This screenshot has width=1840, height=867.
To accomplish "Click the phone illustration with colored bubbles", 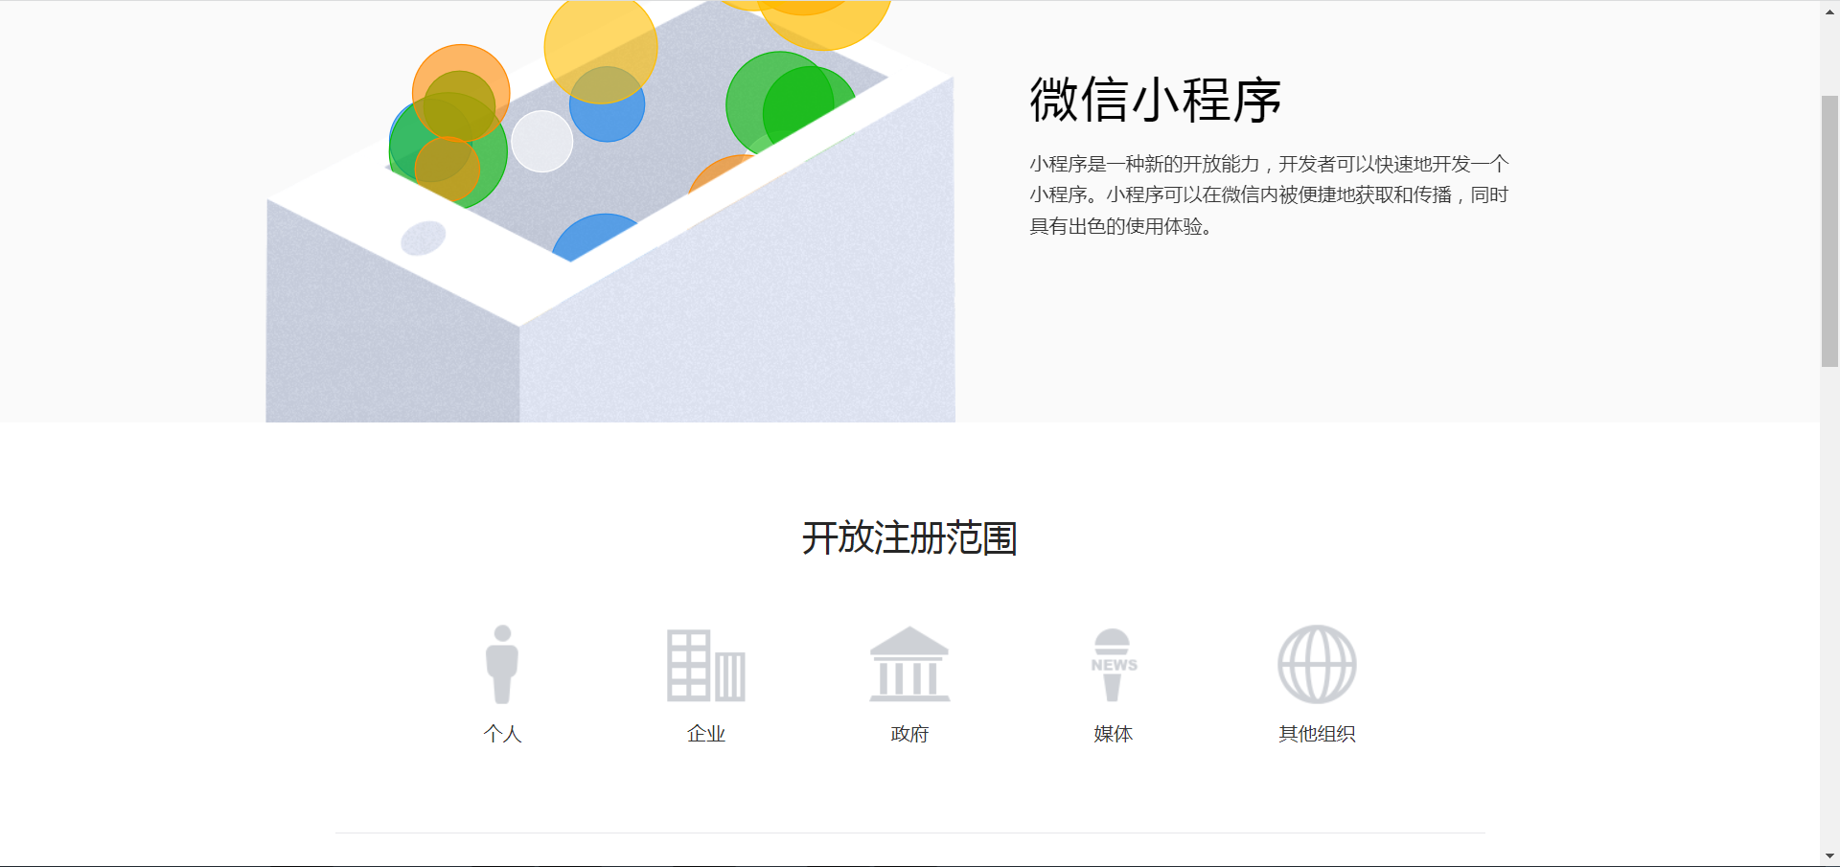I will (610, 211).
